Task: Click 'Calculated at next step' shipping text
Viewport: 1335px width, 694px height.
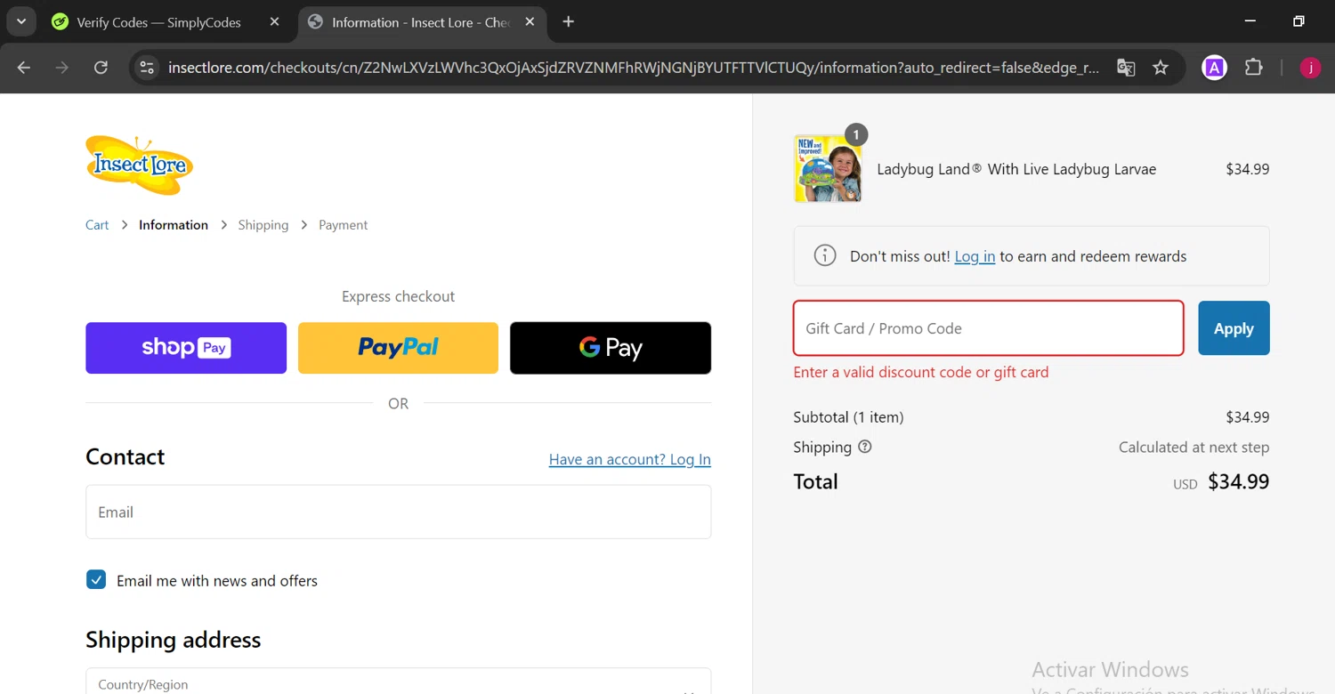Action: pyautogui.click(x=1193, y=448)
